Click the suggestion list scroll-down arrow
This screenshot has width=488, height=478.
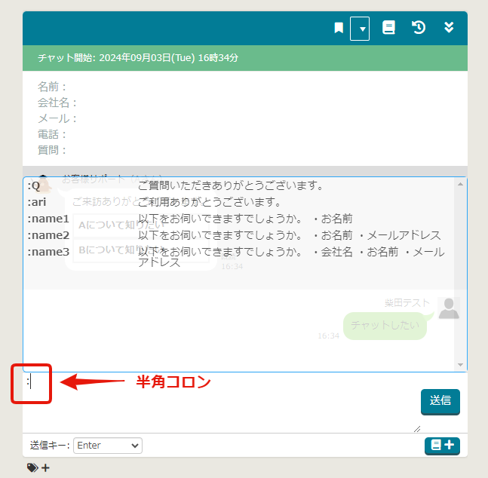[x=461, y=365]
